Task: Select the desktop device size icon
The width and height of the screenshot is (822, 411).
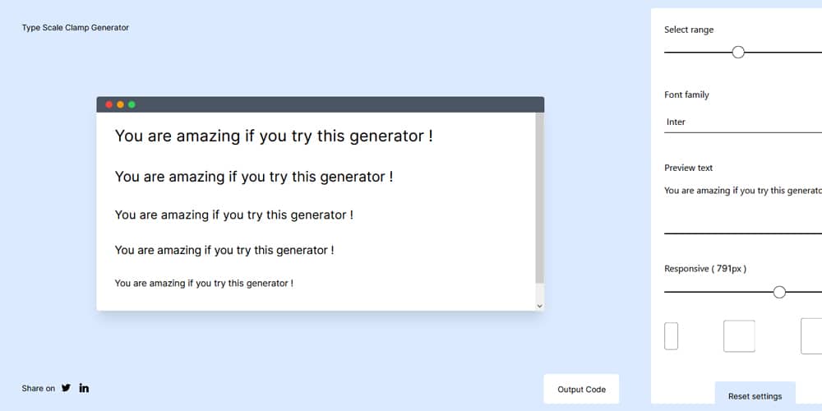Action: [811, 336]
